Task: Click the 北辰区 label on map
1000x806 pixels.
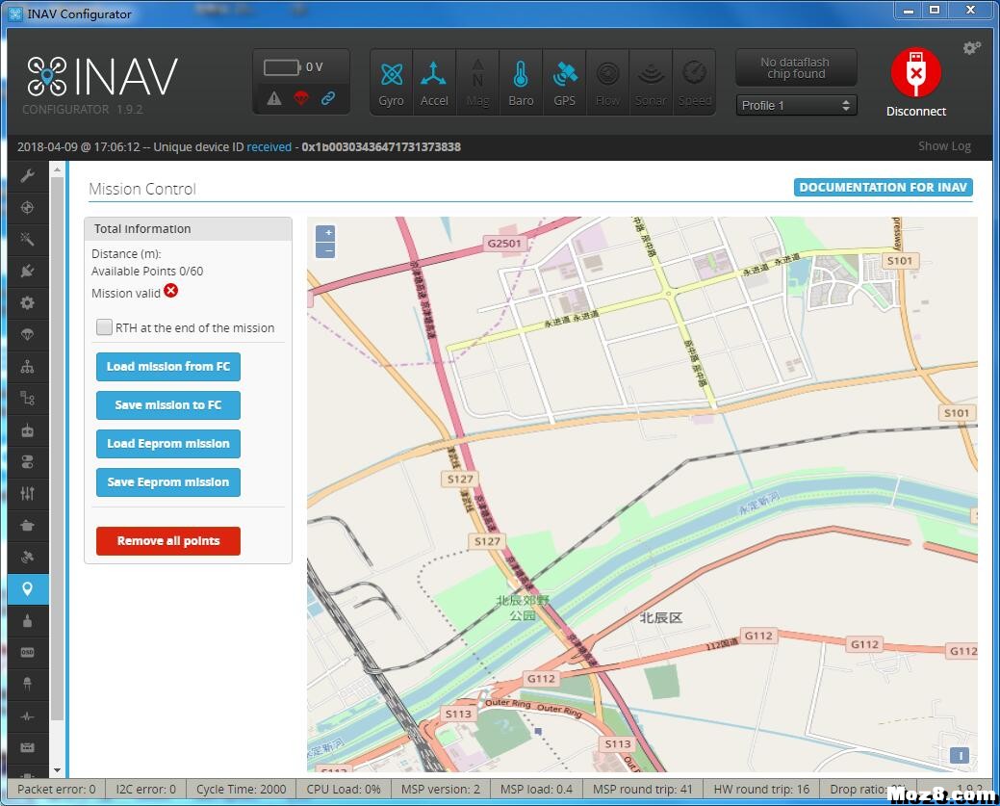Action: (x=660, y=617)
